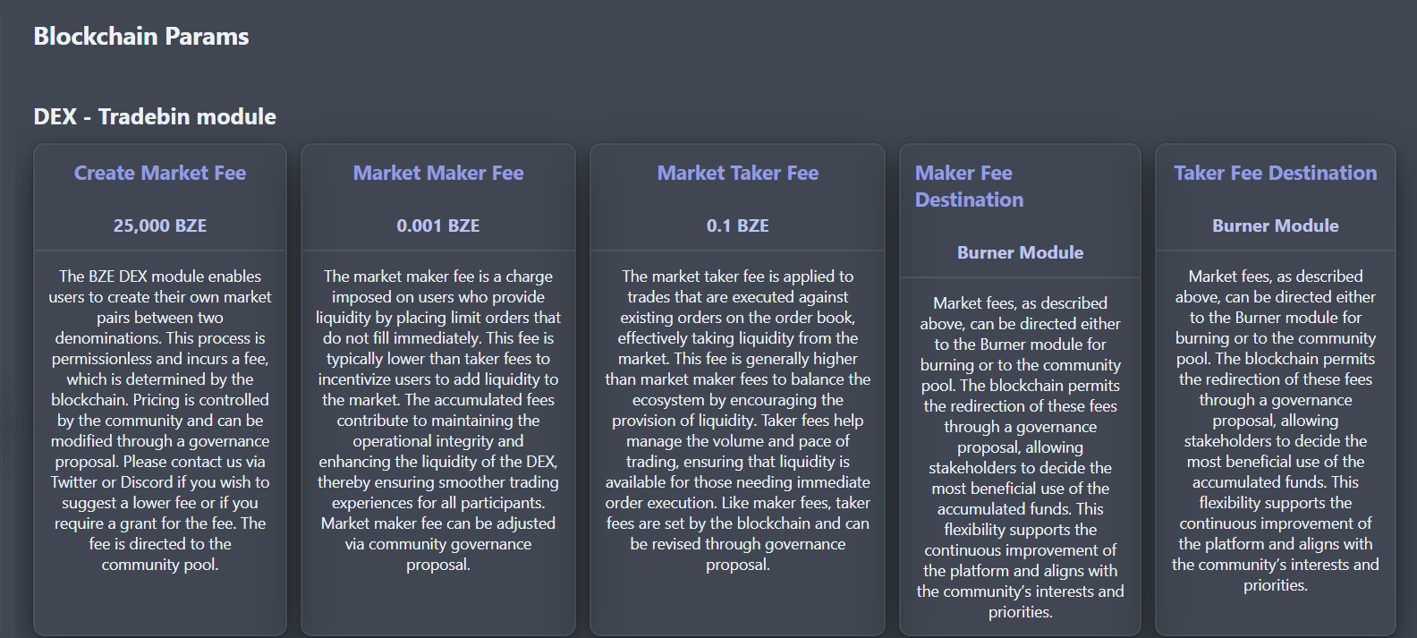The image size is (1417, 638).
Task: Click Burner Module under Maker Fee Destination
Action: pyautogui.click(x=1020, y=253)
